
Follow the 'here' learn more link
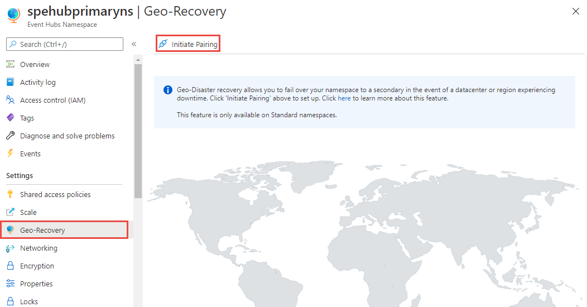pyautogui.click(x=344, y=98)
